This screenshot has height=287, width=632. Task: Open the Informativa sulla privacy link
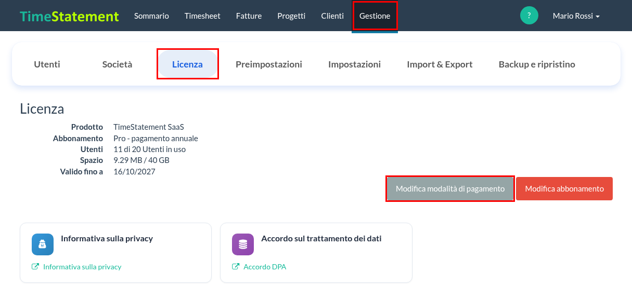pyautogui.click(x=82, y=267)
